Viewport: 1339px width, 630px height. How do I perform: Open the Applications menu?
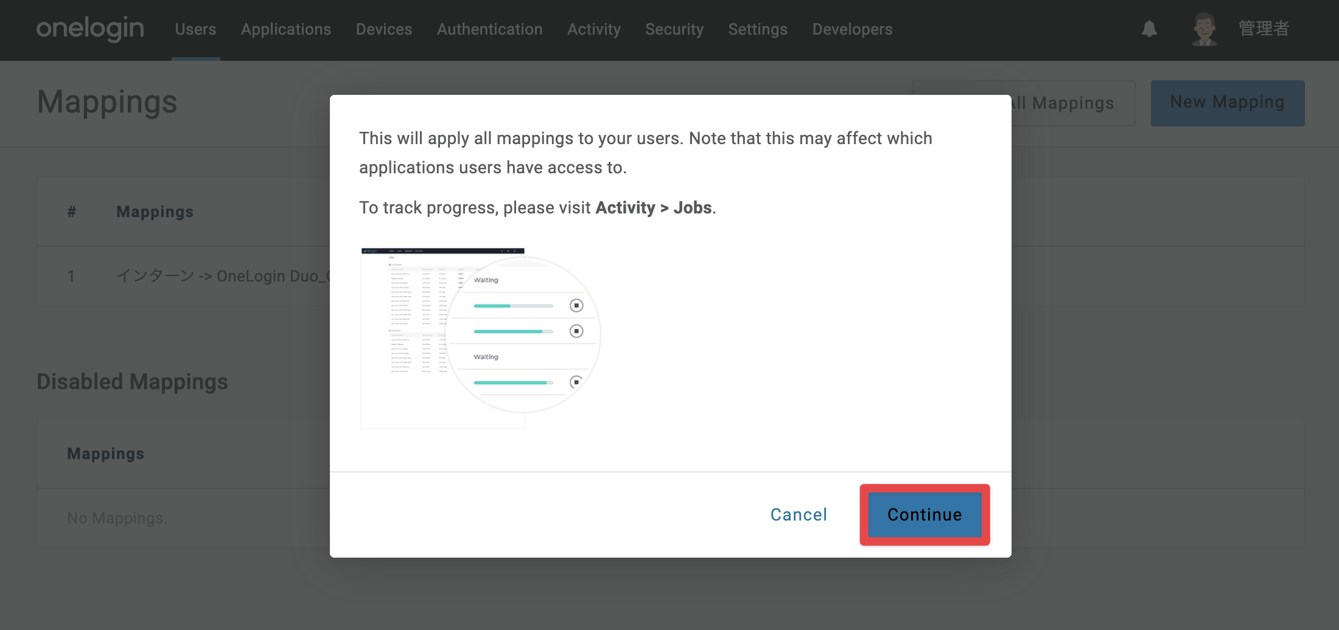[x=286, y=29]
